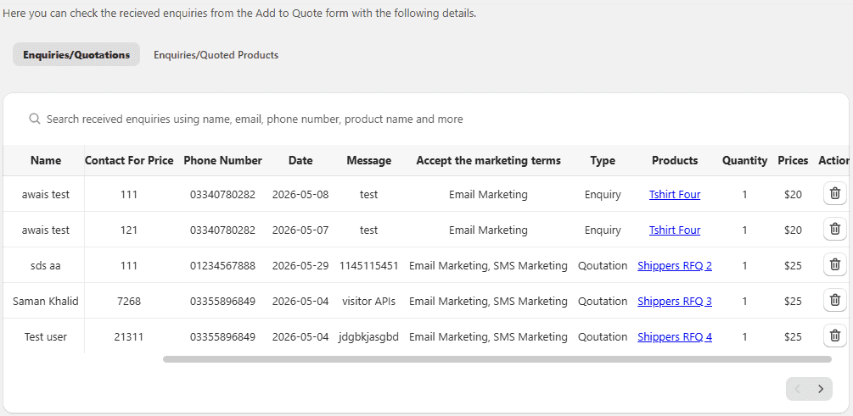
Task: Click $20 price in the 2026-05-07 row
Action: [793, 230]
